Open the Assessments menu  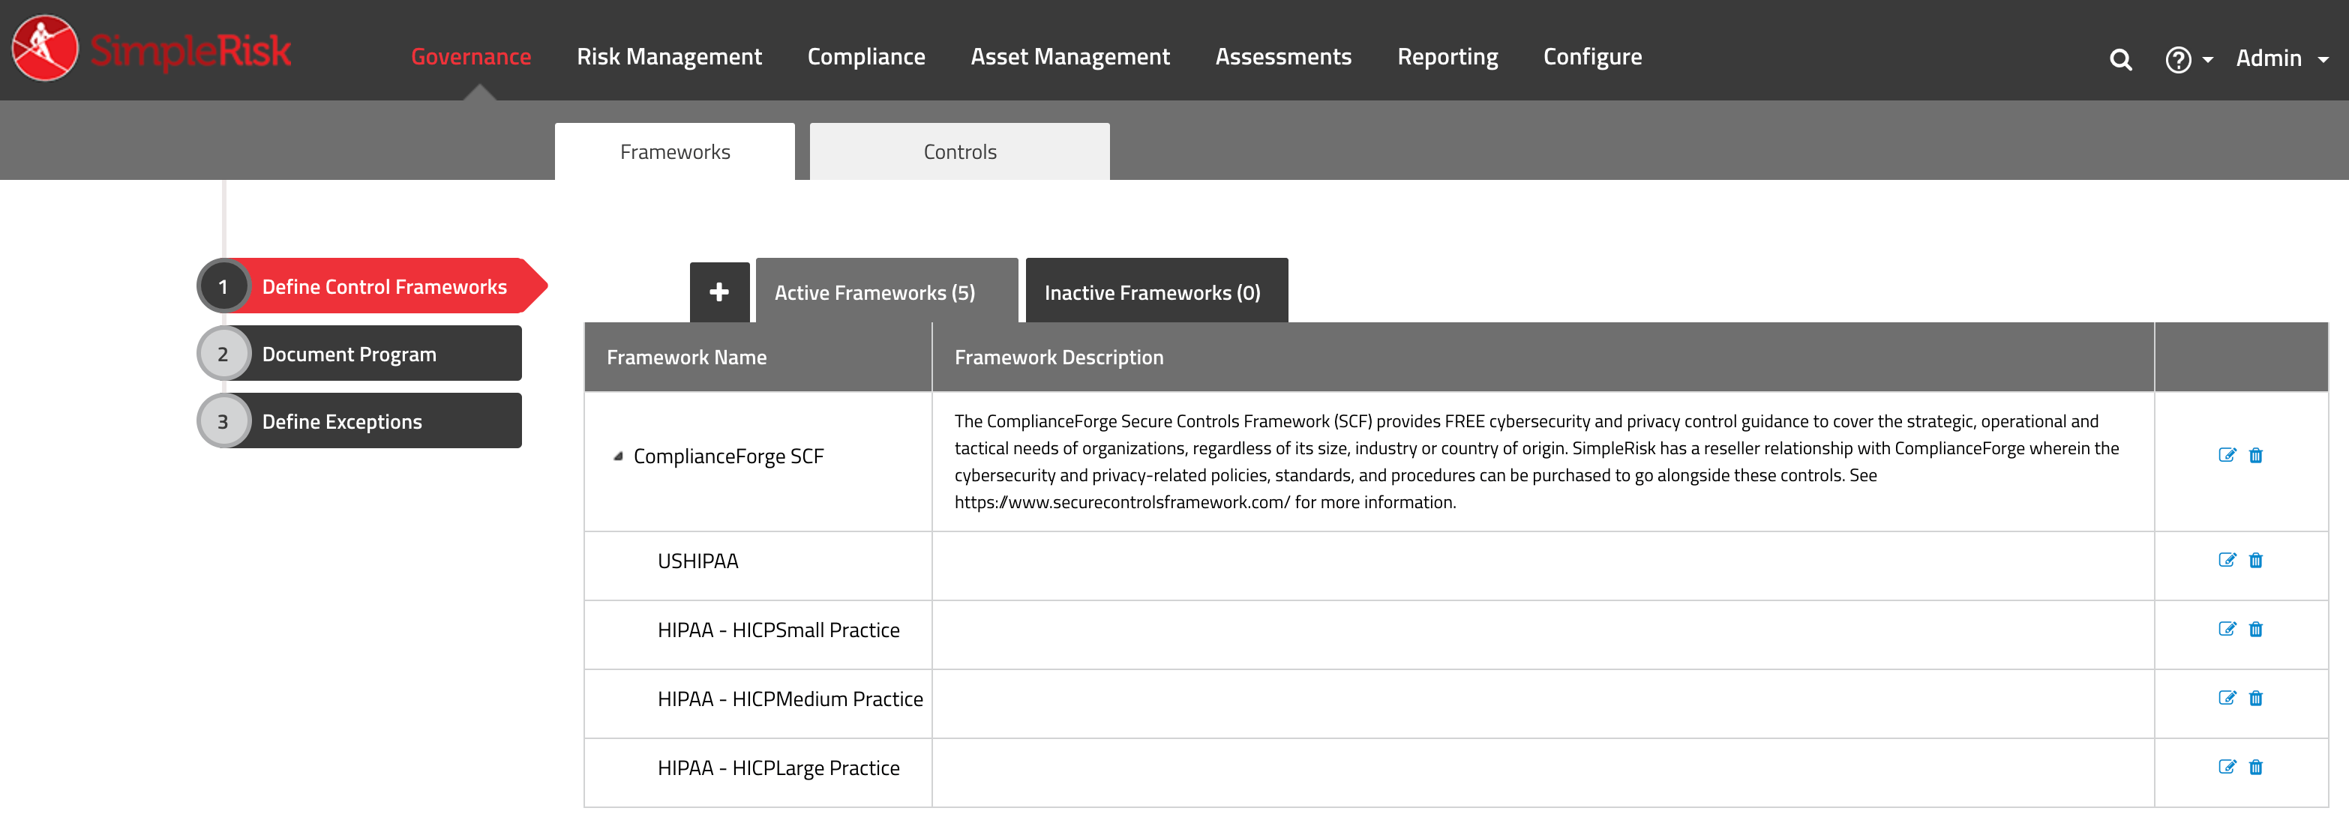click(x=1283, y=56)
